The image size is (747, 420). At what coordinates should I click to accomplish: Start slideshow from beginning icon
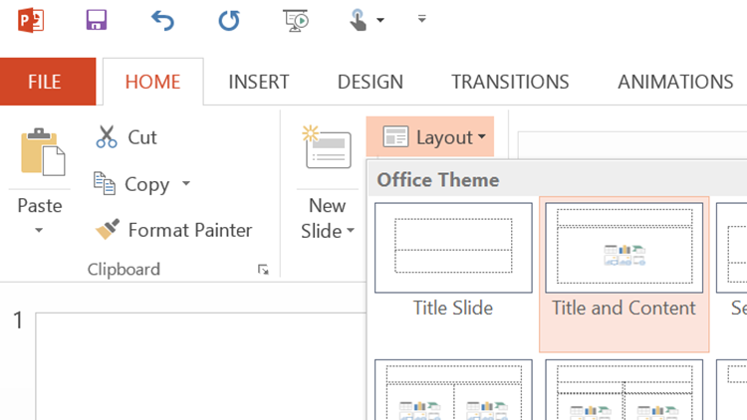point(295,20)
